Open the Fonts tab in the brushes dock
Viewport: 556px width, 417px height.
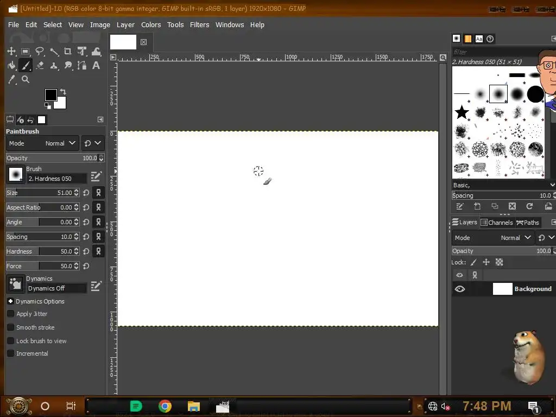point(479,39)
